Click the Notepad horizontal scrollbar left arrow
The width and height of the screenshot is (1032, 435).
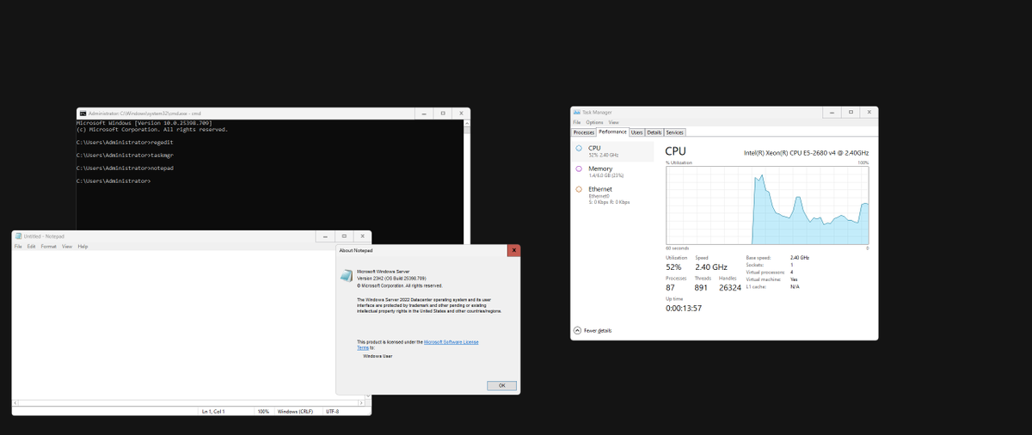pyautogui.click(x=15, y=403)
